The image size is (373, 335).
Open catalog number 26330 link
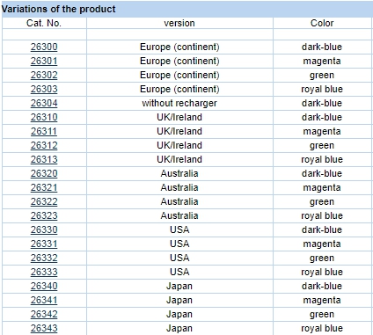tap(44, 229)
